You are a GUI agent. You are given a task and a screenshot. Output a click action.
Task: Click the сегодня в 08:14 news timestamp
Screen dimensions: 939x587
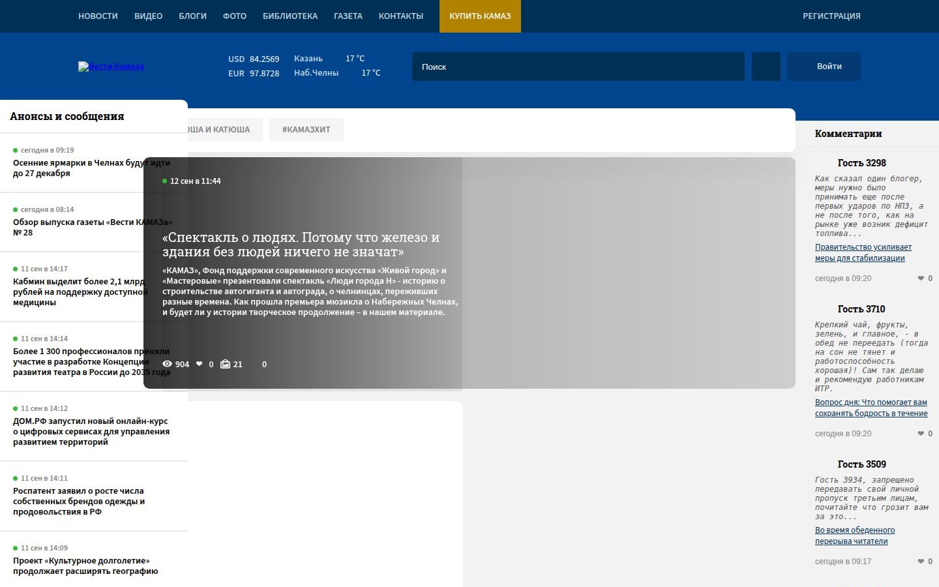[x=47, y=209]
